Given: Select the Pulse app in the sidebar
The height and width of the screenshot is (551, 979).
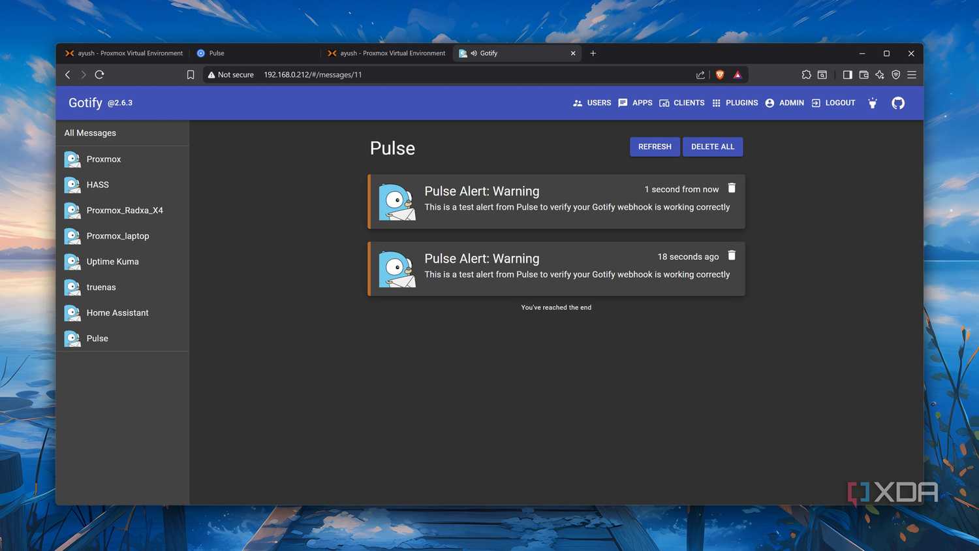Looking at the screenshot, I should click(123, 338).
